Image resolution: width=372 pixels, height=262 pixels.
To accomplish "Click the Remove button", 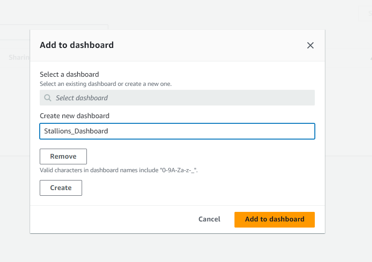I will 63,157.
